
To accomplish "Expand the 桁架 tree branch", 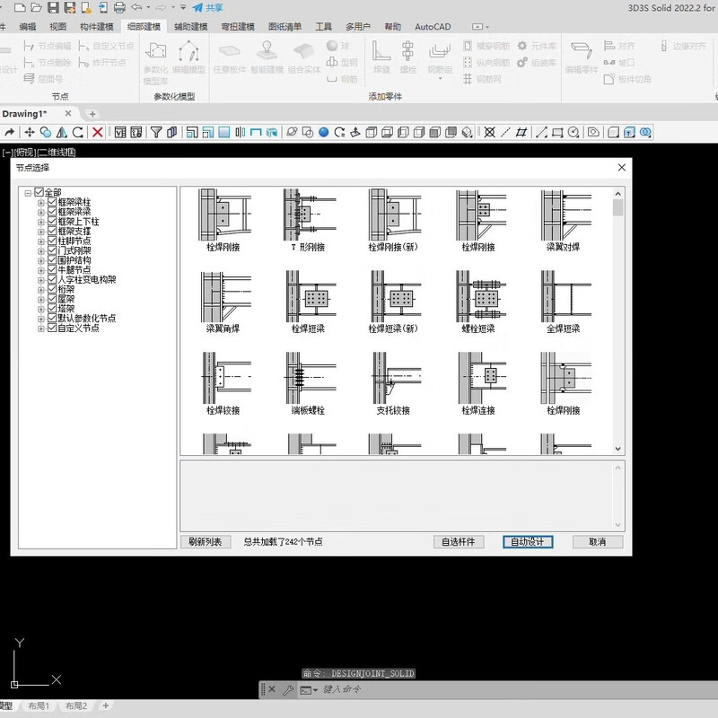I will pos(41,290).
